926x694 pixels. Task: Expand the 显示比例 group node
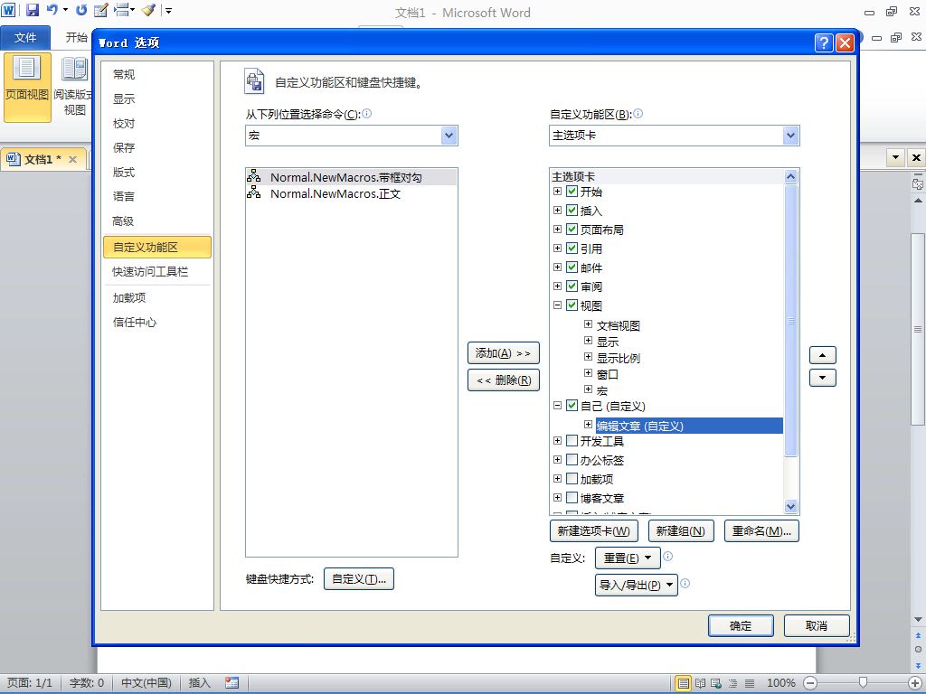point(588,356)
